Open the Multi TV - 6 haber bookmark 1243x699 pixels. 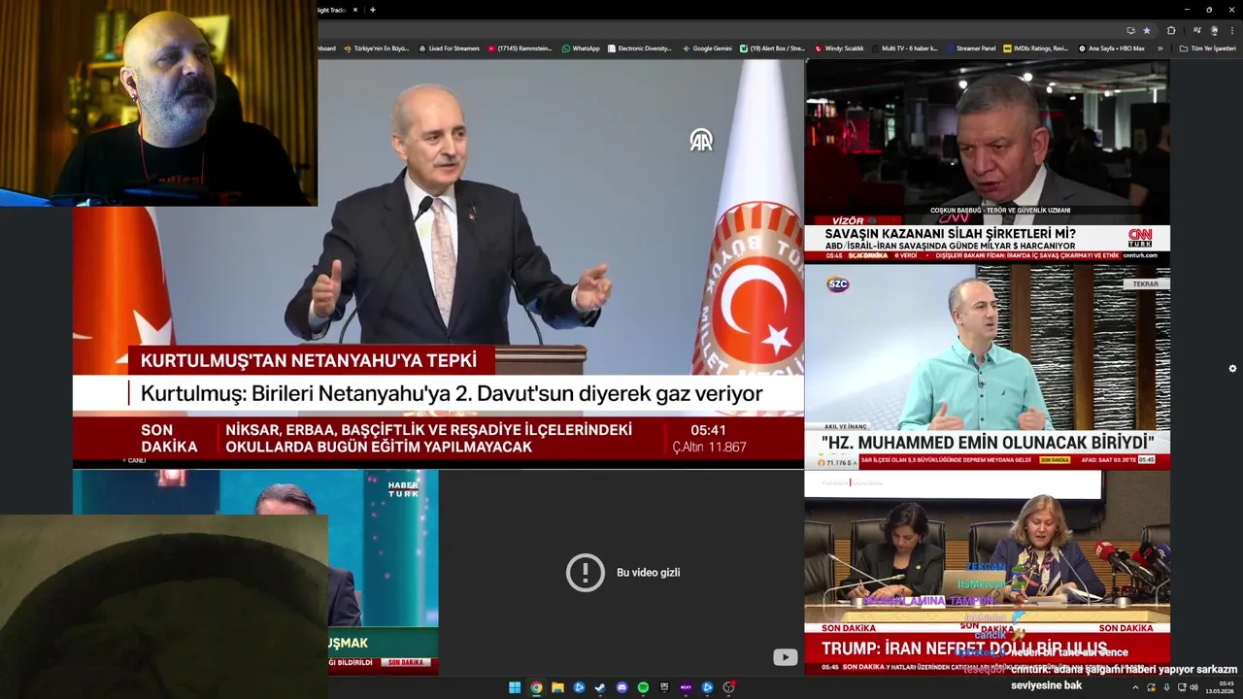[904, 49]
